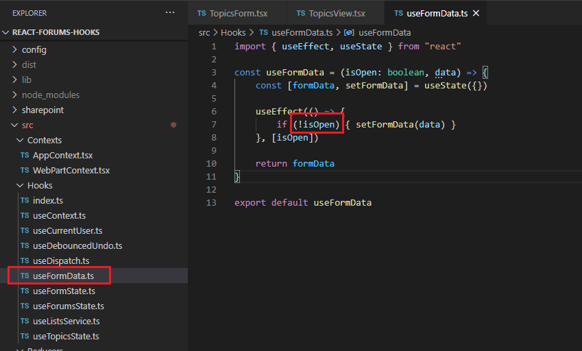The height and width of the screenshot is (351, 582).
Task: Place cursor on line number 7
Action: pos(214,124)
